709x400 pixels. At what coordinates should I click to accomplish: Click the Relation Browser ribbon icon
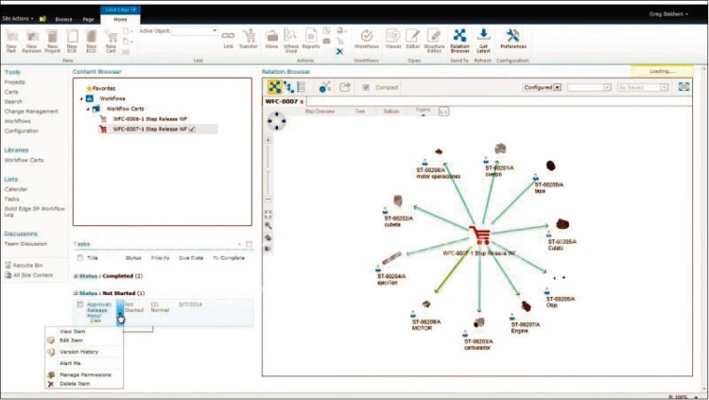tap(460, 39)
